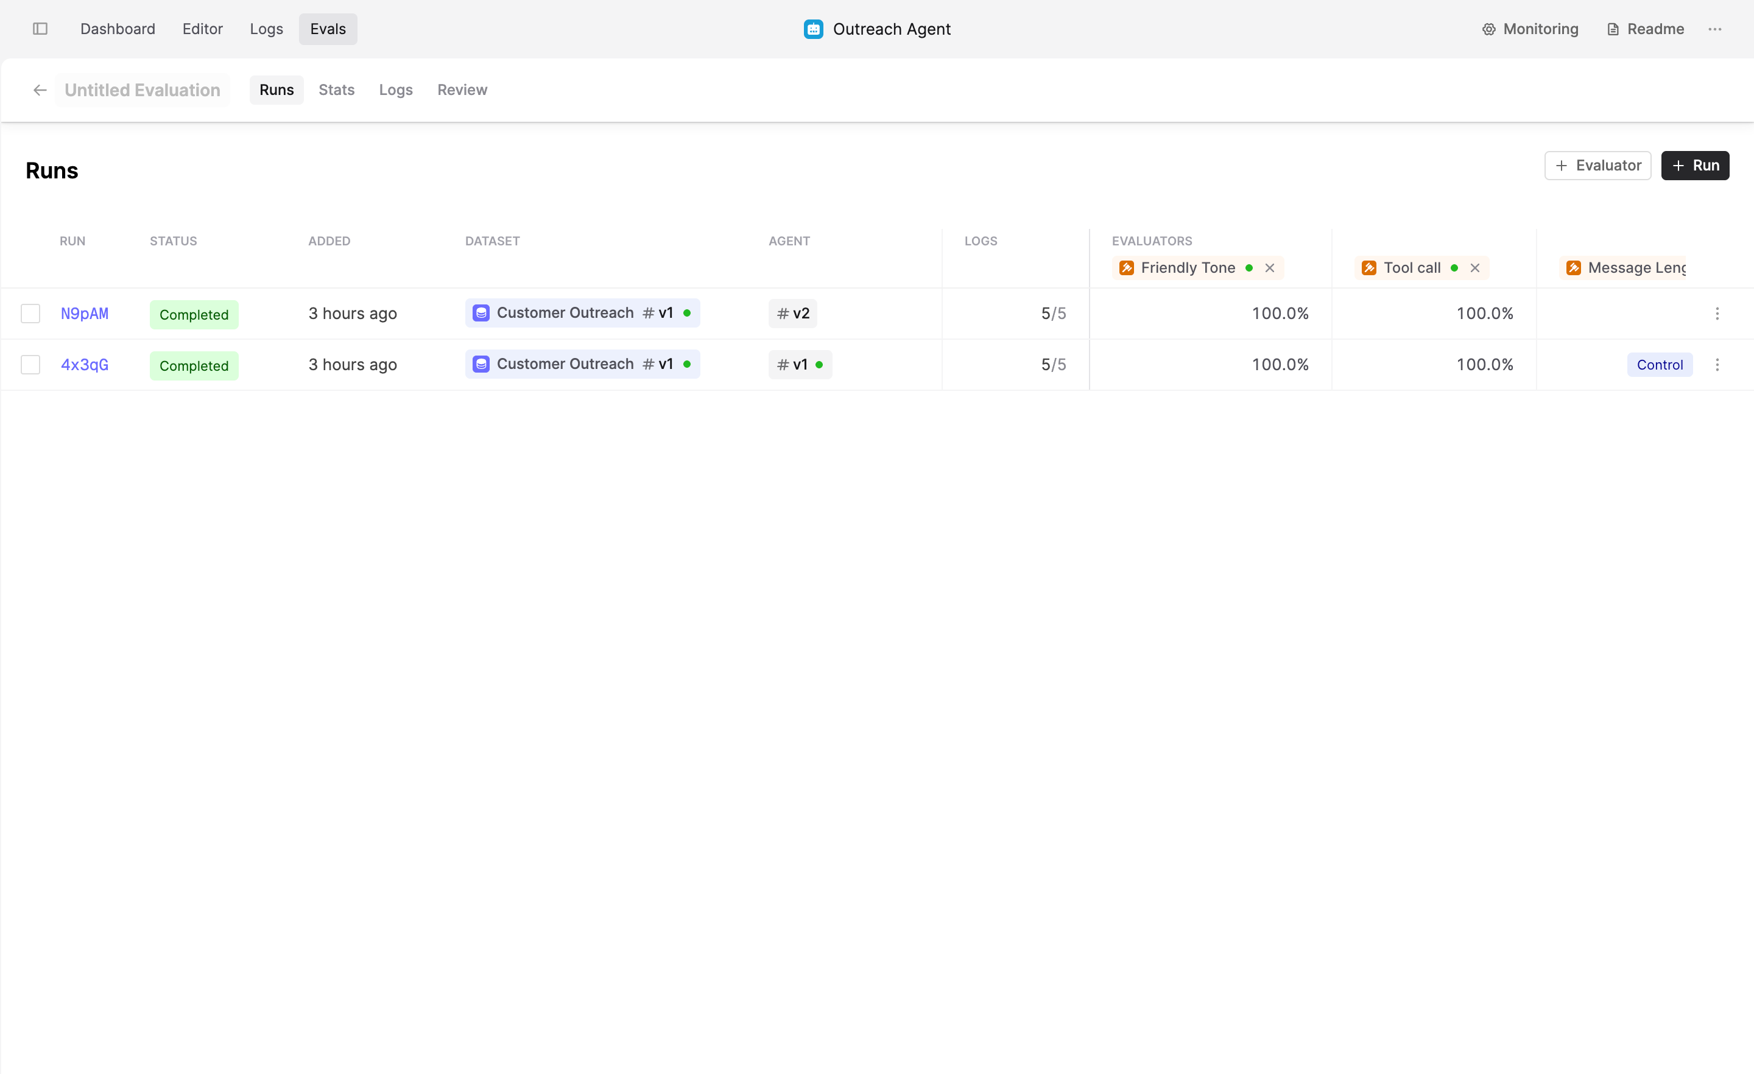
Task: Click the back arrow beside Untitled Evaluation
Action: [x=40, y=89]
